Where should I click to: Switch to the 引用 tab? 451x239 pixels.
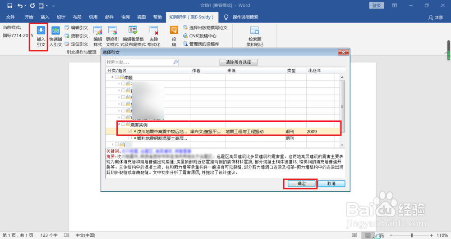tap(93, 17)
